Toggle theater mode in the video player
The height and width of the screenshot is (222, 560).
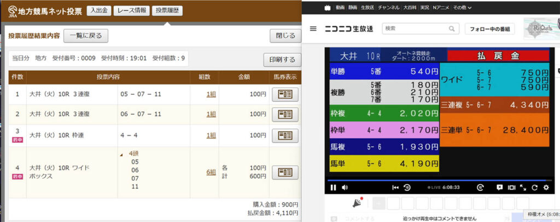511,188
